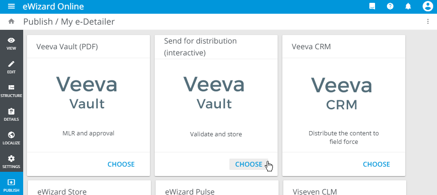This screenshot has height=195, width=437.
Task: Select the Publish sidebar tab
Action: 11,185
